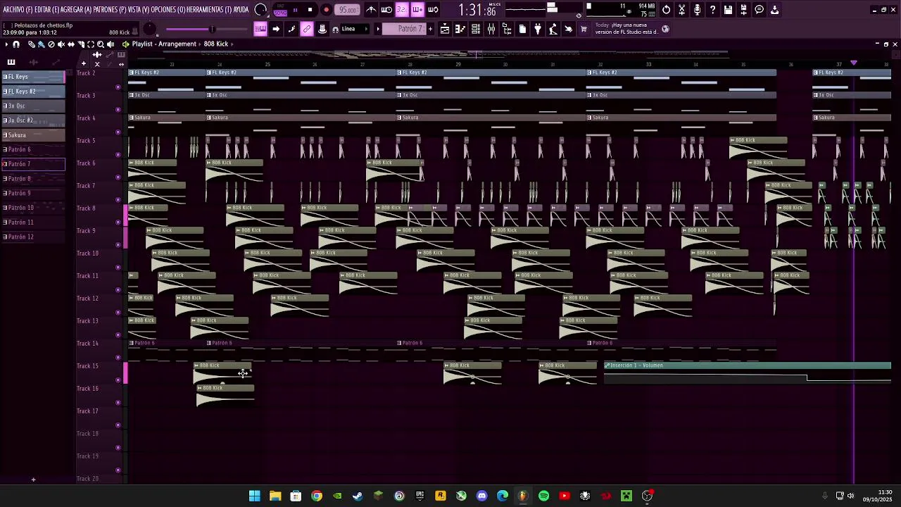Add new pattern with plus button
This screenshot has width=901, height=507.
[430, 29]
